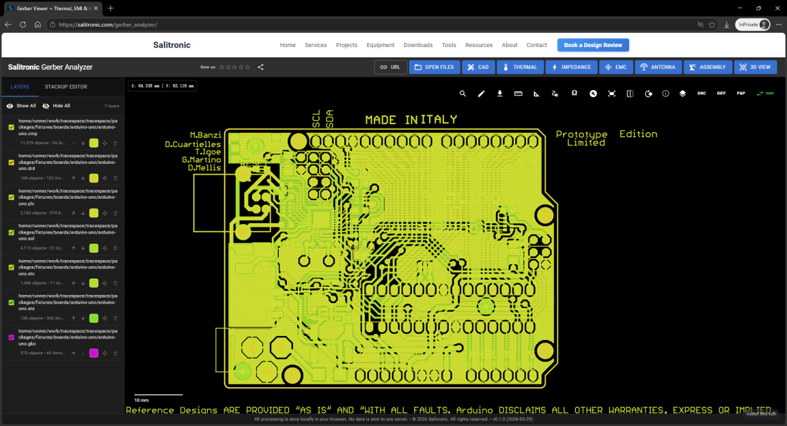Open the Services menu
This screenshot has height=426, width=787.
[x=316, y=45]
